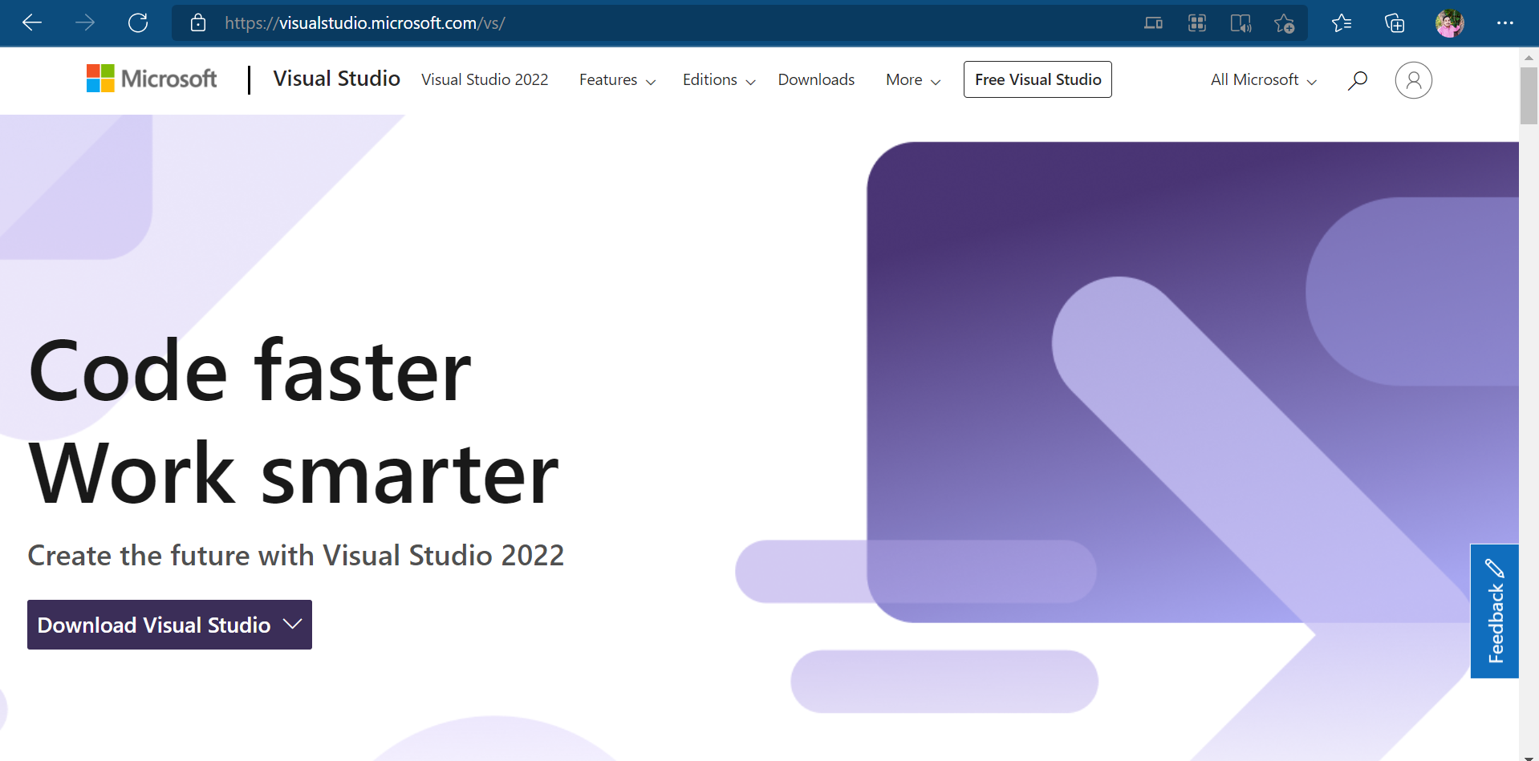This screenshot has height=761, width=1539.
Task: View site security lock information
Action: pyautogui.click(x=198, y=22)
